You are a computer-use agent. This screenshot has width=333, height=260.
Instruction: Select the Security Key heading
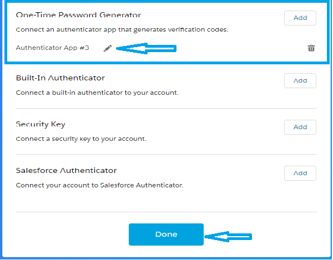pyautogui.click(x=41, y=124)
